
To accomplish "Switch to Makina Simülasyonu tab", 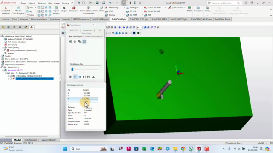I will click(94, 37).
